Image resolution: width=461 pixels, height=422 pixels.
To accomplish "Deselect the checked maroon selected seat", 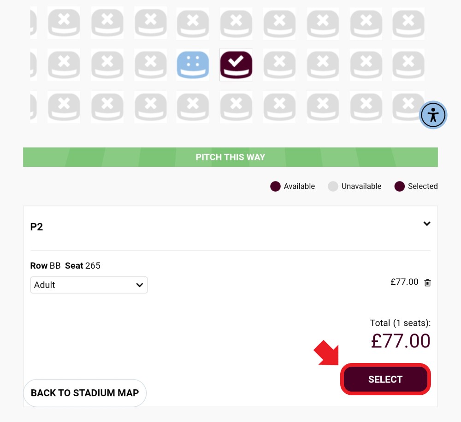I will click(x=236, y=65).
